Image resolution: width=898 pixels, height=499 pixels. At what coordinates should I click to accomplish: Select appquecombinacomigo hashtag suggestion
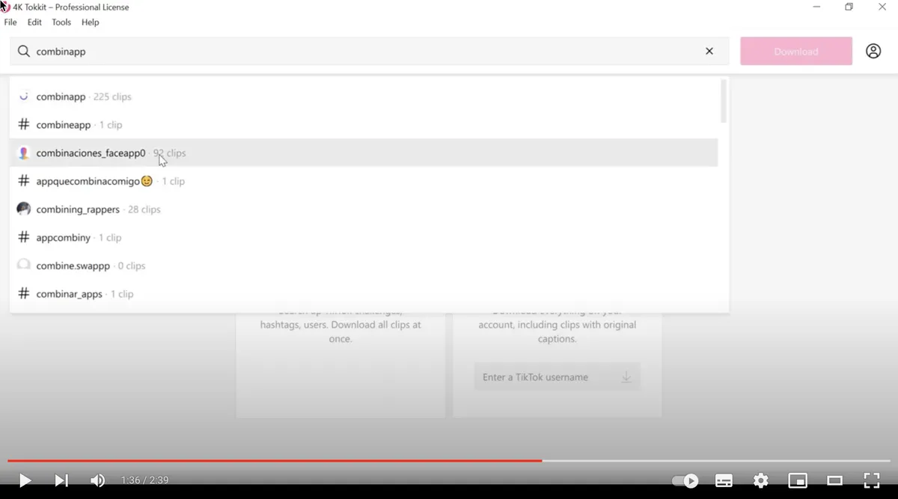(x=364, y=181)
